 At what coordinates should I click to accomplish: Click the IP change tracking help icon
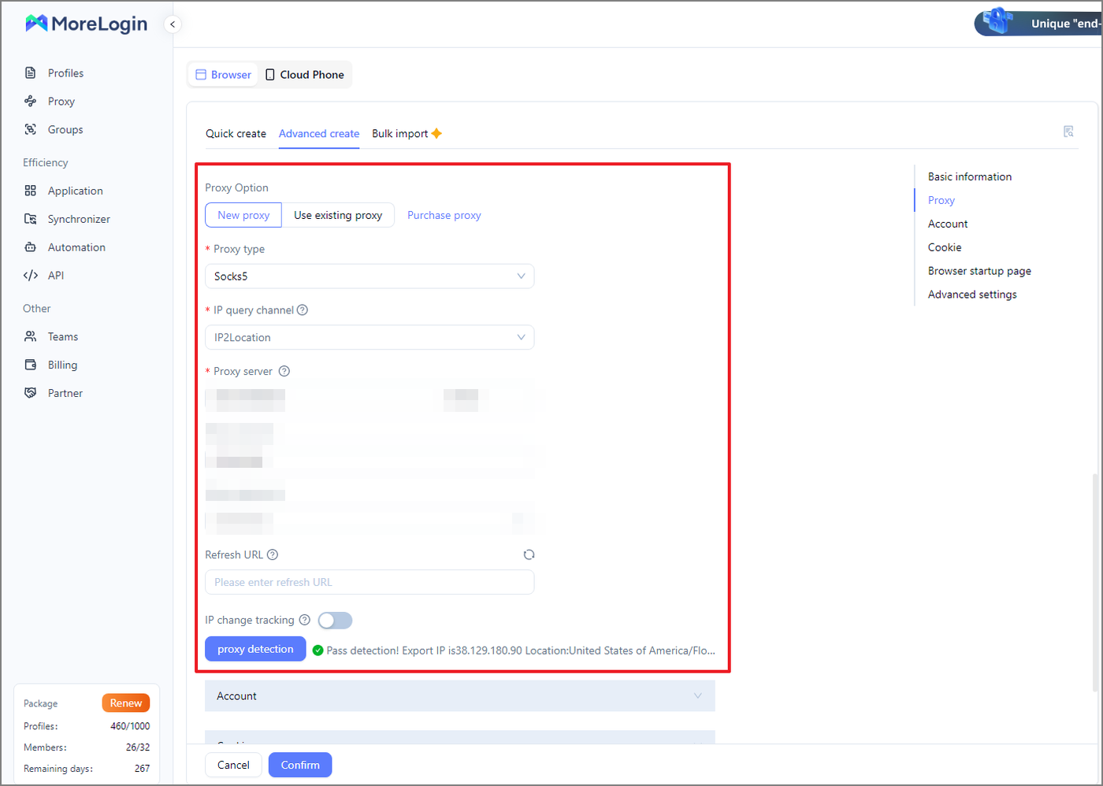[305, 620]
